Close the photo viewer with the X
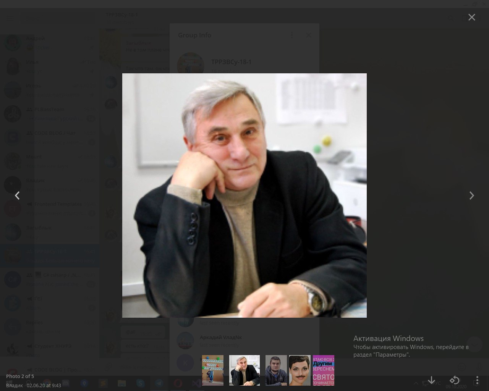This screenshot has width=489, height=391. [x=472, y=17]
